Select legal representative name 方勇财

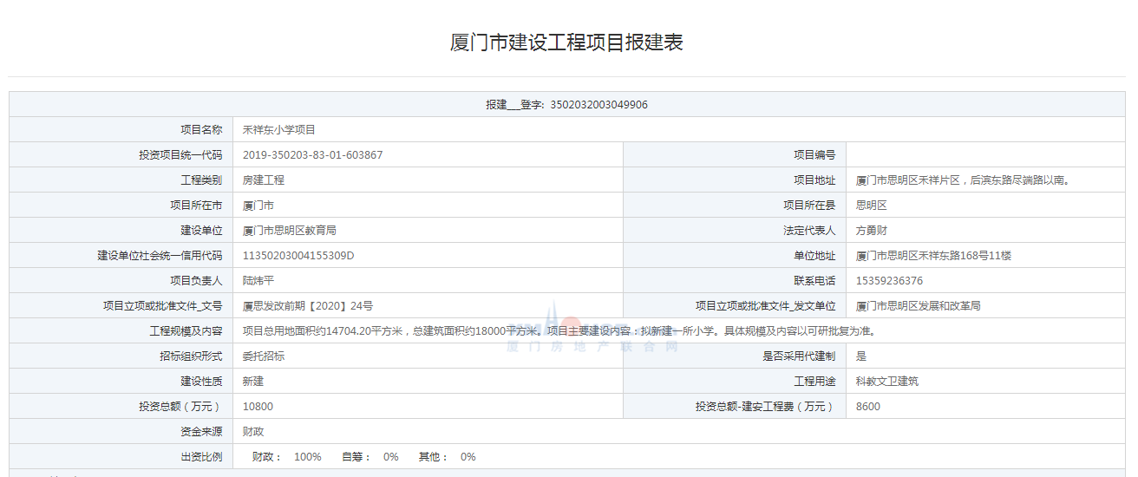click(872, 231)
